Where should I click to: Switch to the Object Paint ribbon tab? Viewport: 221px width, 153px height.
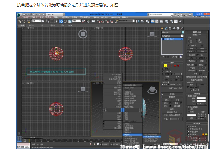tap(52, 25)
